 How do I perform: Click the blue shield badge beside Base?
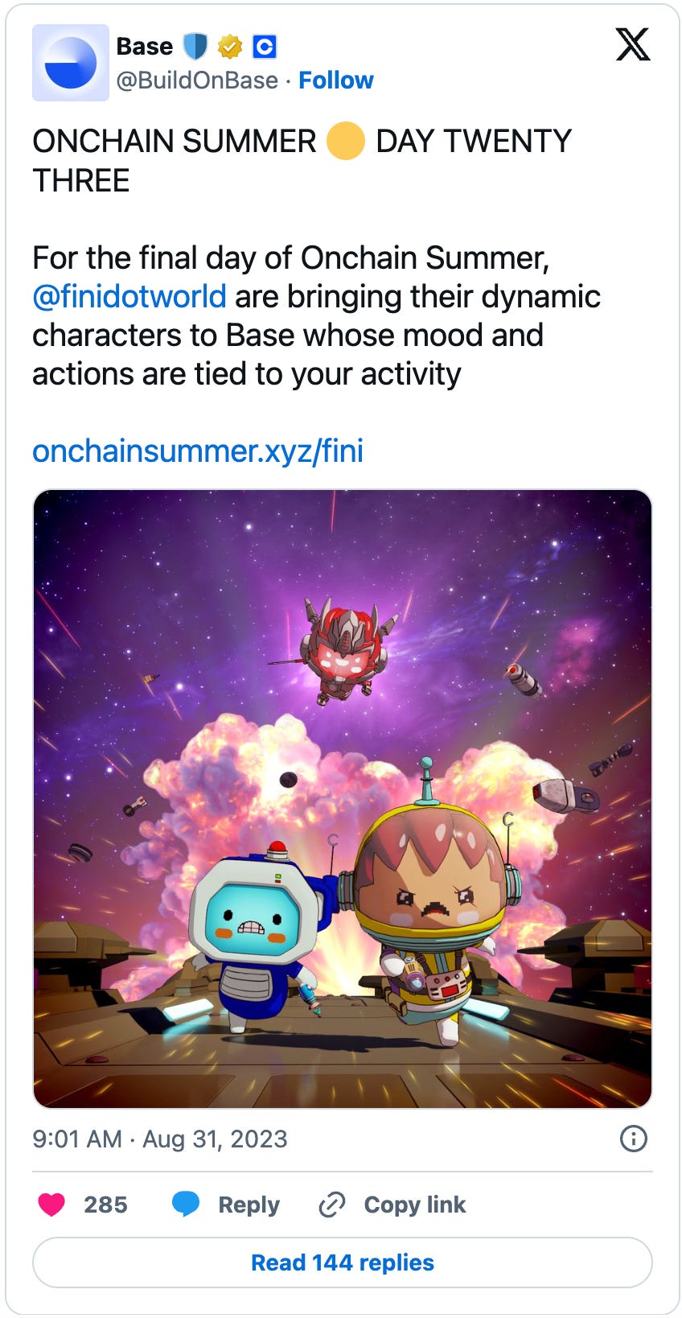coord(195,47)
